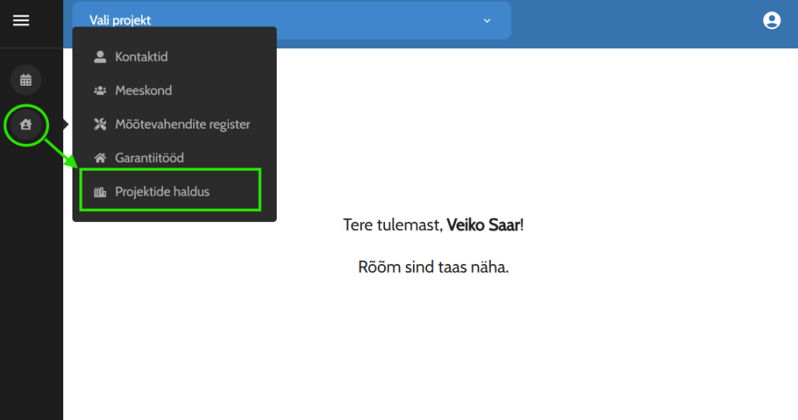Click the person icon beside Kontaktid
The width and height of the screenshot is (798, 420).
[100, 57]
